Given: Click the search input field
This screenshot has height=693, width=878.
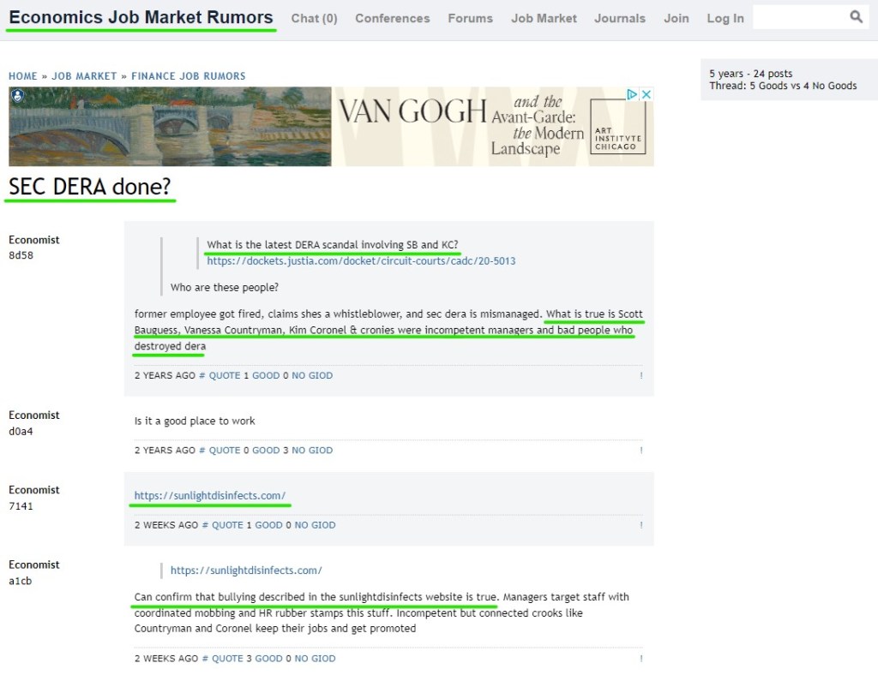Looking at the screenshot, I should pos(799,17).
